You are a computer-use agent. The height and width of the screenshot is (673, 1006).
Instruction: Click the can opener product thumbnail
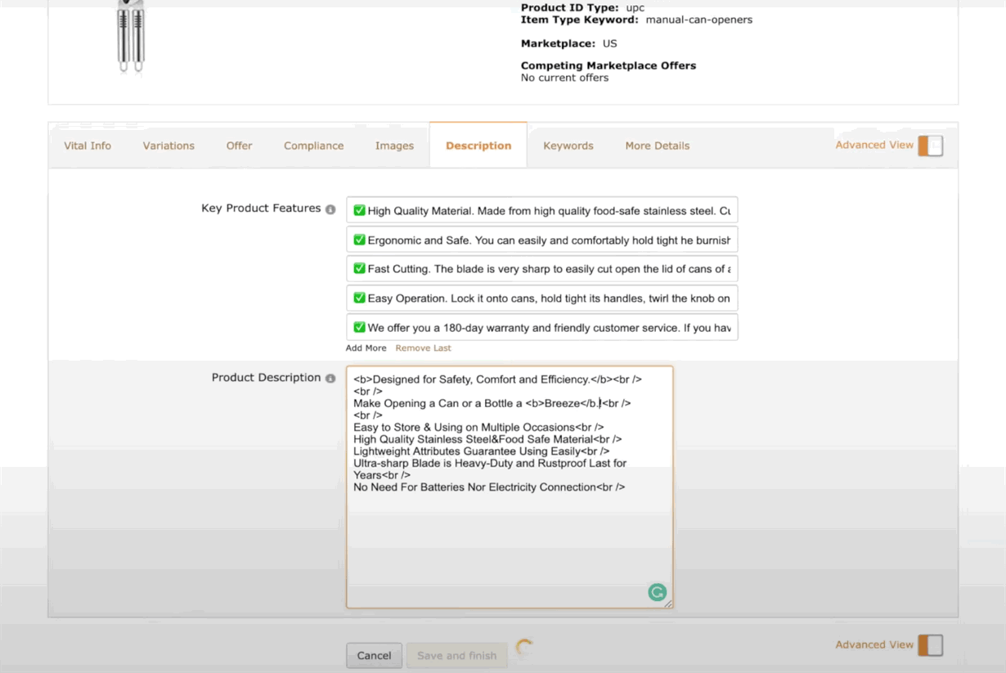[x=130, y=37]
